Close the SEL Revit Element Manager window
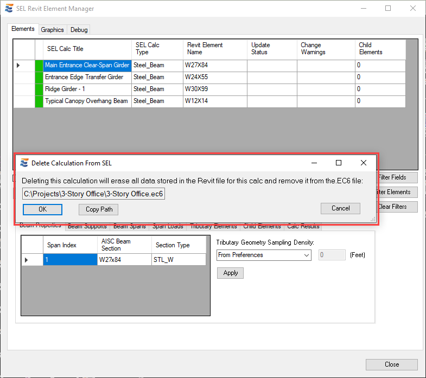426x378 pixels. point(412,9)
